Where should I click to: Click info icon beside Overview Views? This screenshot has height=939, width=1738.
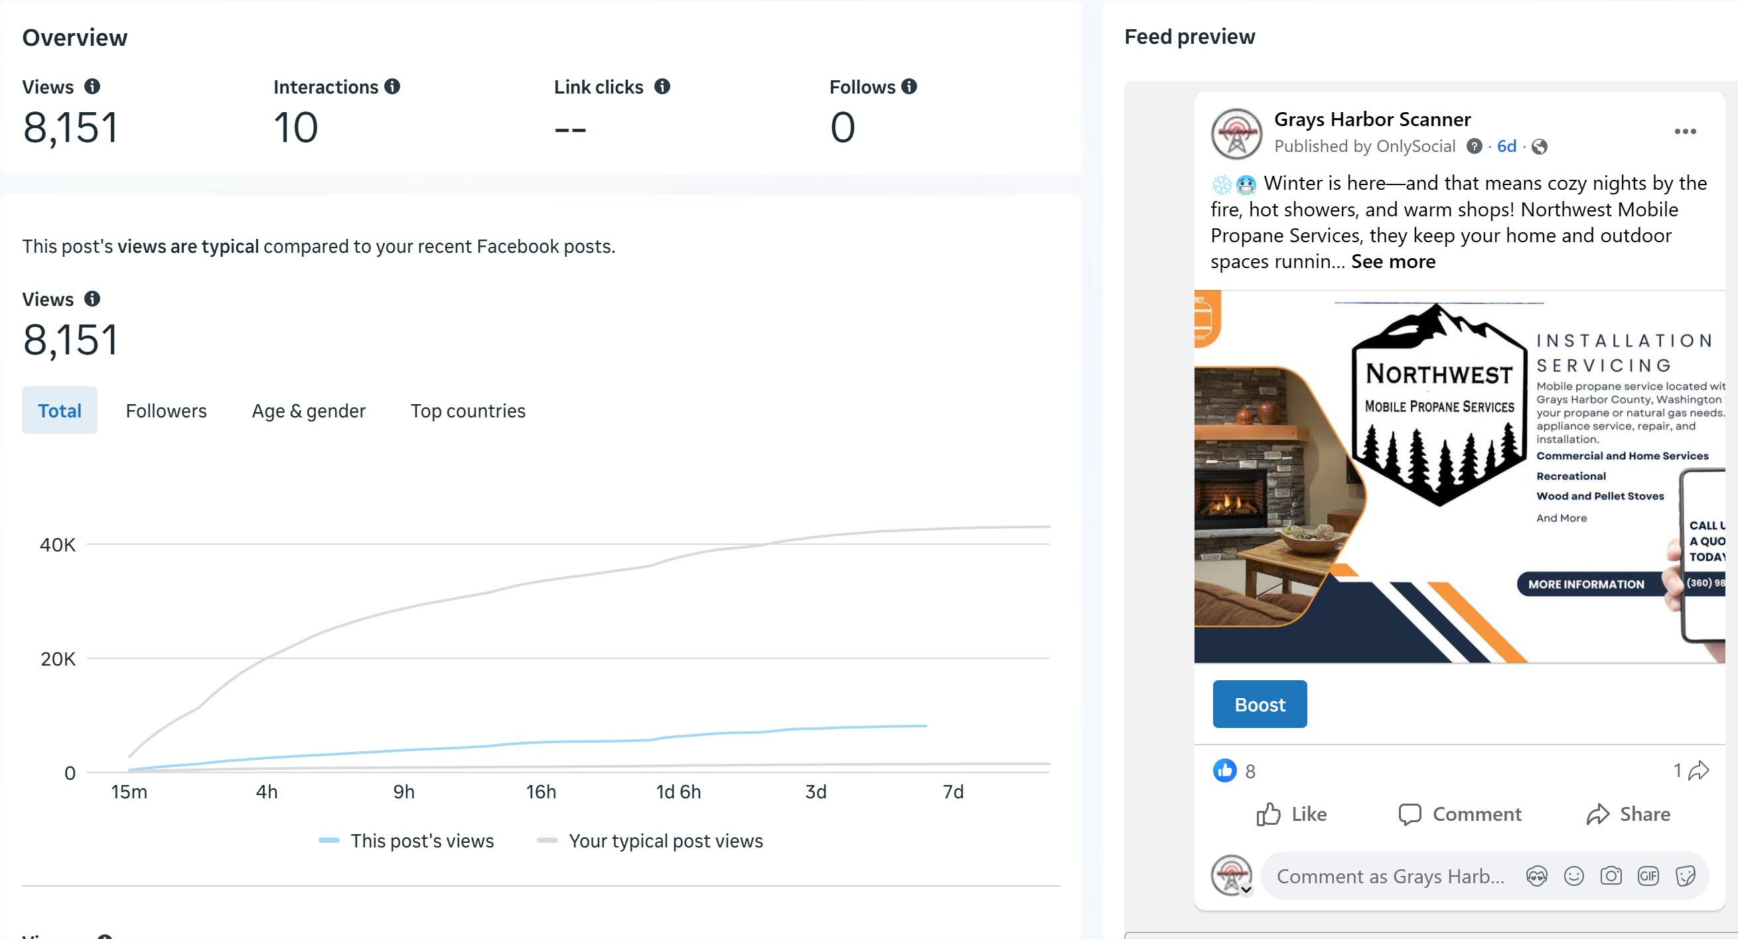pyautogui.click(x=92, y=86)
